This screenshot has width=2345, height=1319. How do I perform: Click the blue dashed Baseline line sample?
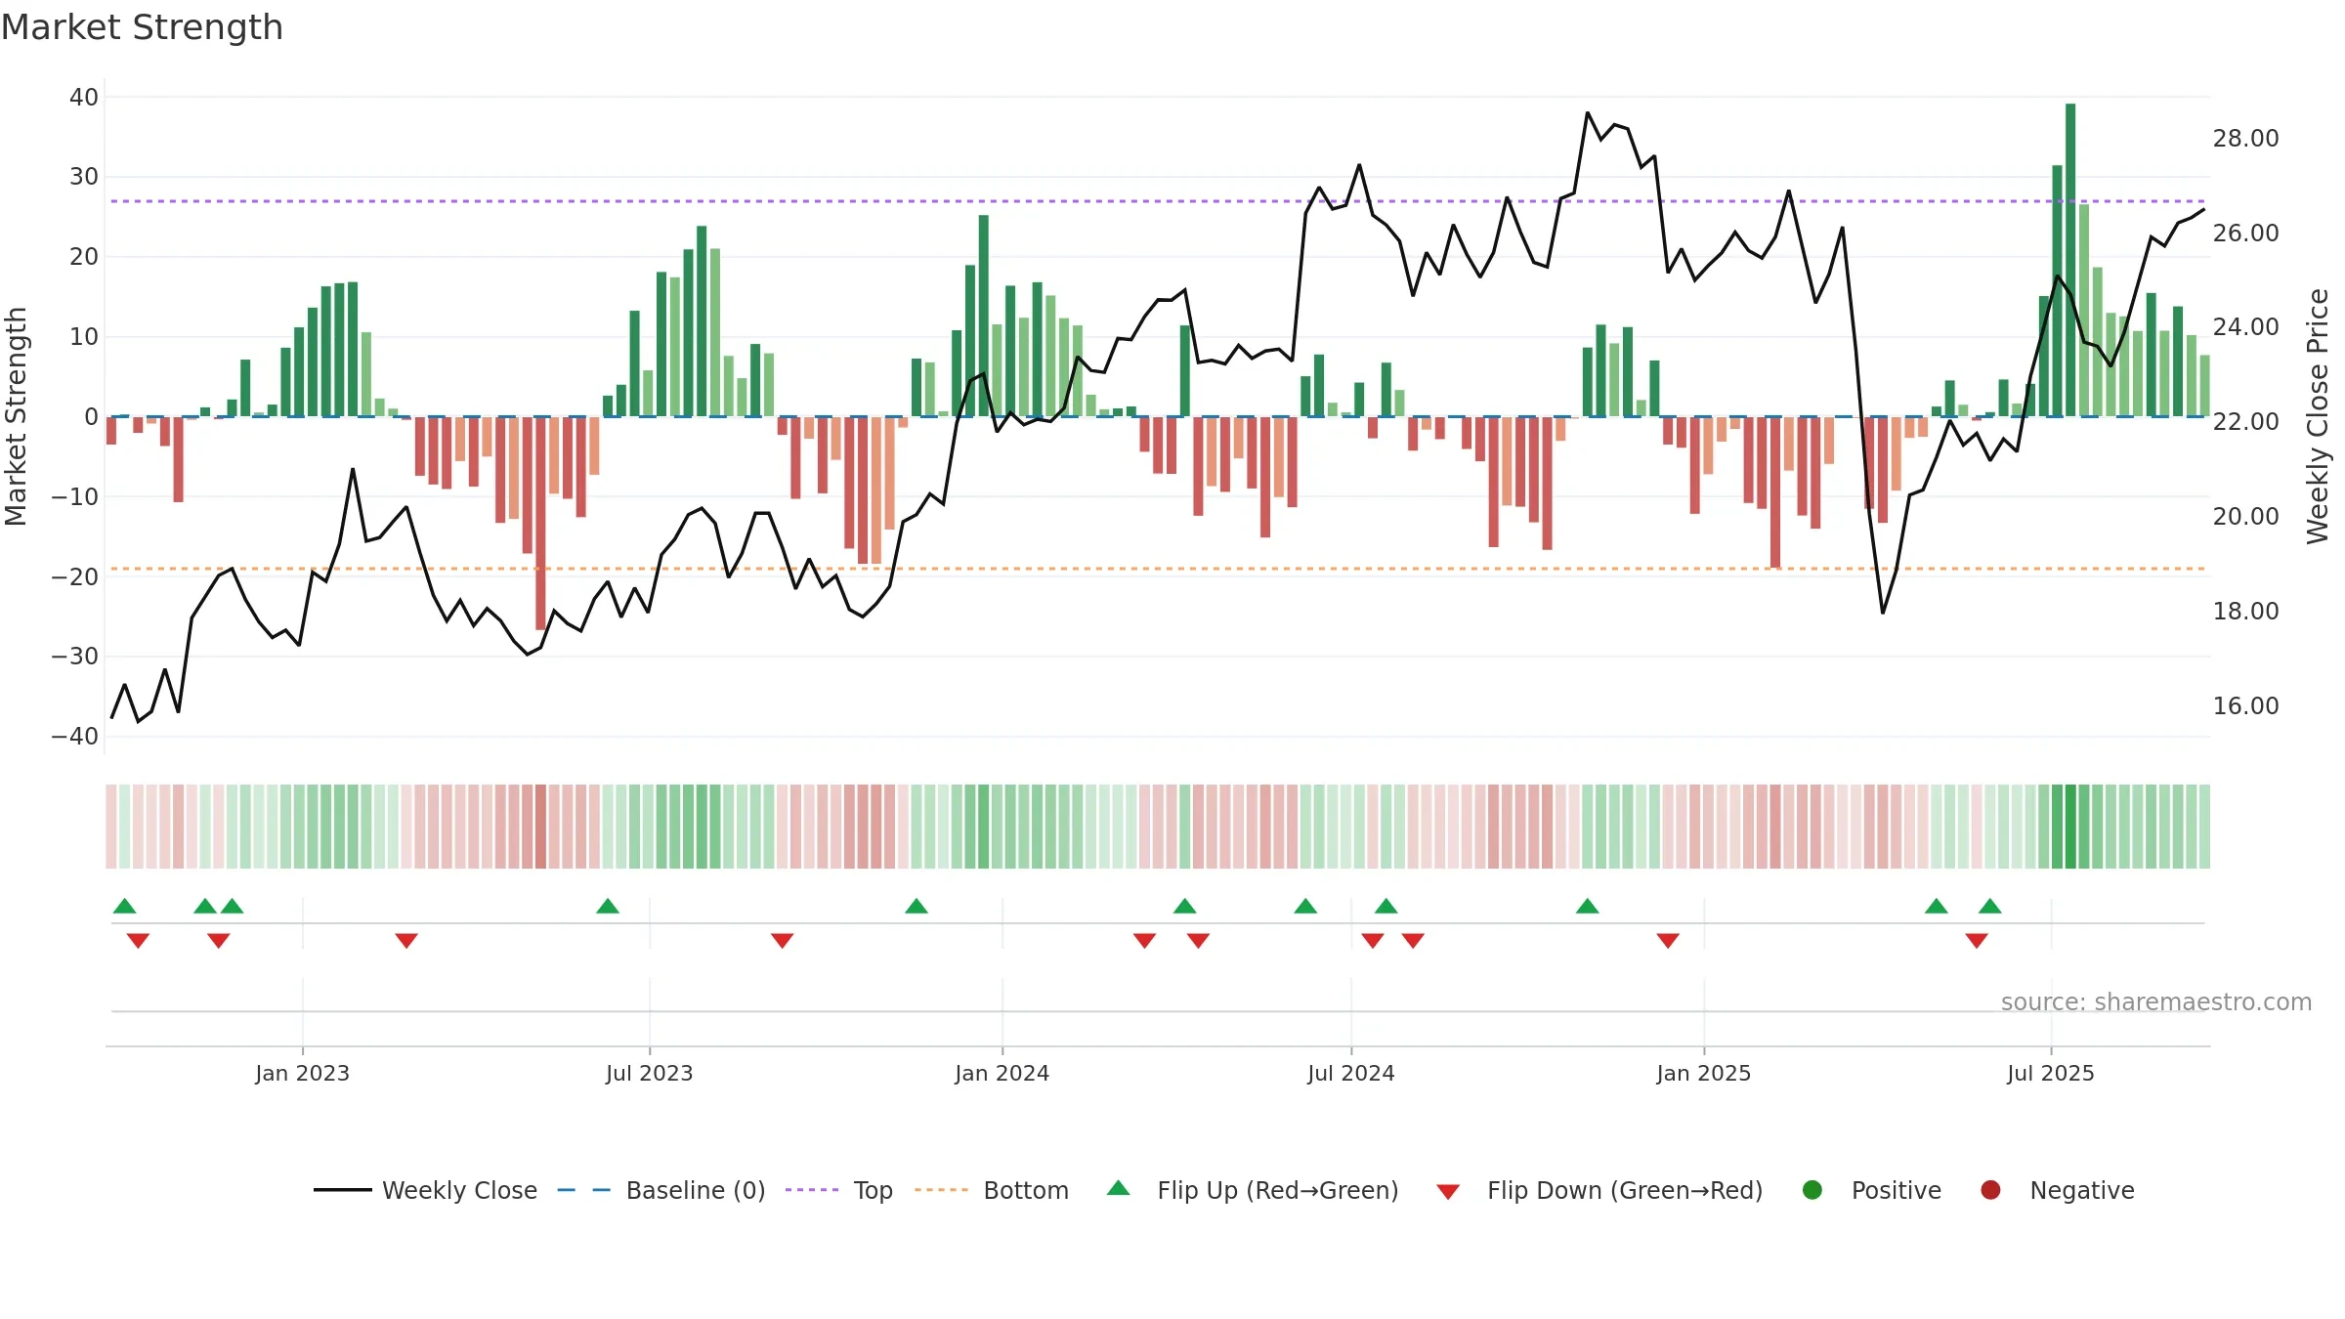pyautogui.click(x=584, y=1190)
